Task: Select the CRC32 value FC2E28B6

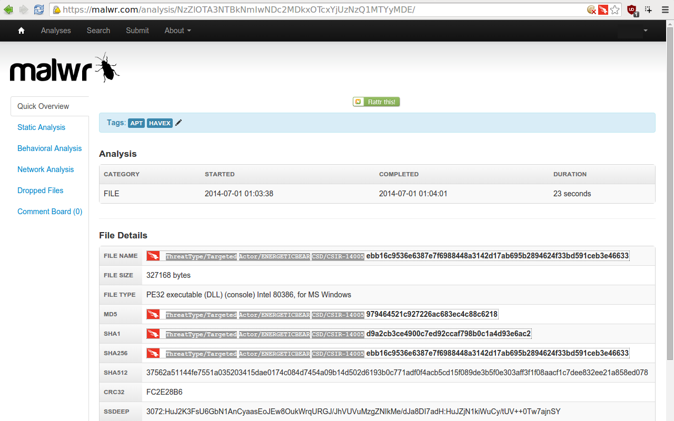Action: click(x=164, y=392)
